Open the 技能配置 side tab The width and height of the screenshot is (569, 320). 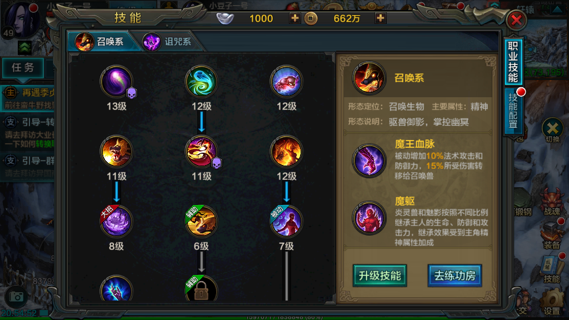[x=513, y=111]
